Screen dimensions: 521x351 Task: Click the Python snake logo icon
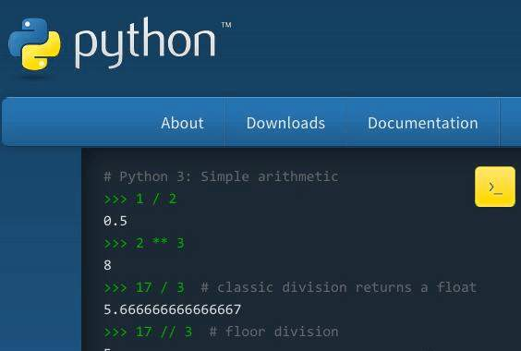tap(34, 44)
